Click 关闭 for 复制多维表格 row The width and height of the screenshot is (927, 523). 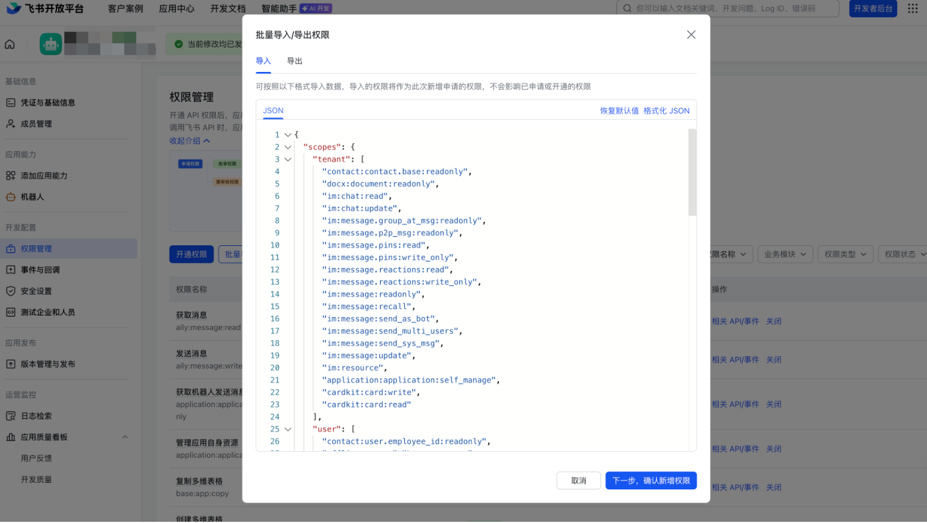coord(773,488)
